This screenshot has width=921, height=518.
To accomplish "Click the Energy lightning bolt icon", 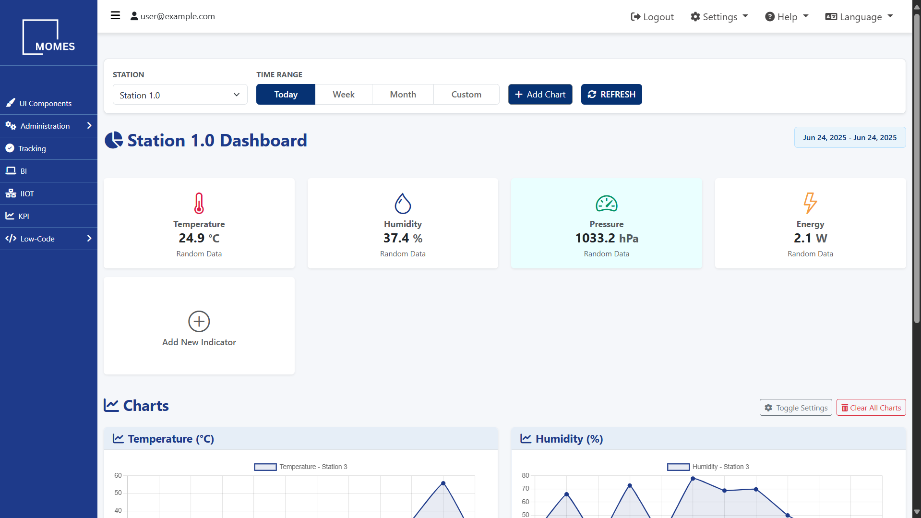I will (x=810, y=203).
